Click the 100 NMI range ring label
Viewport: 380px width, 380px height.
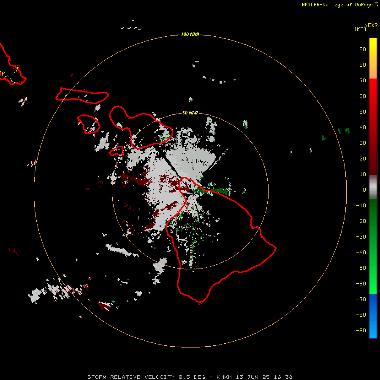(x=190, y=34)
